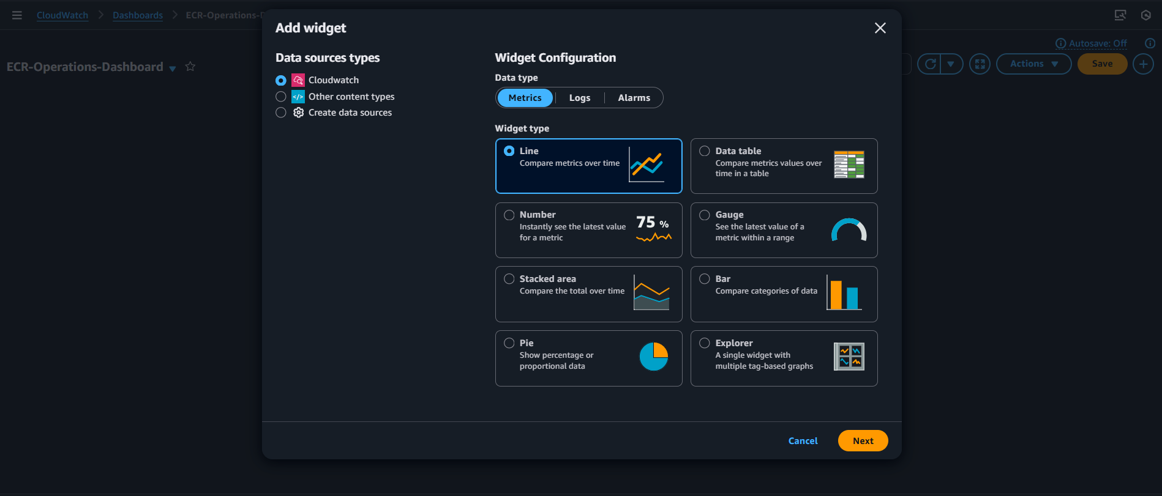Click the refresh dashboard icon

931,64
